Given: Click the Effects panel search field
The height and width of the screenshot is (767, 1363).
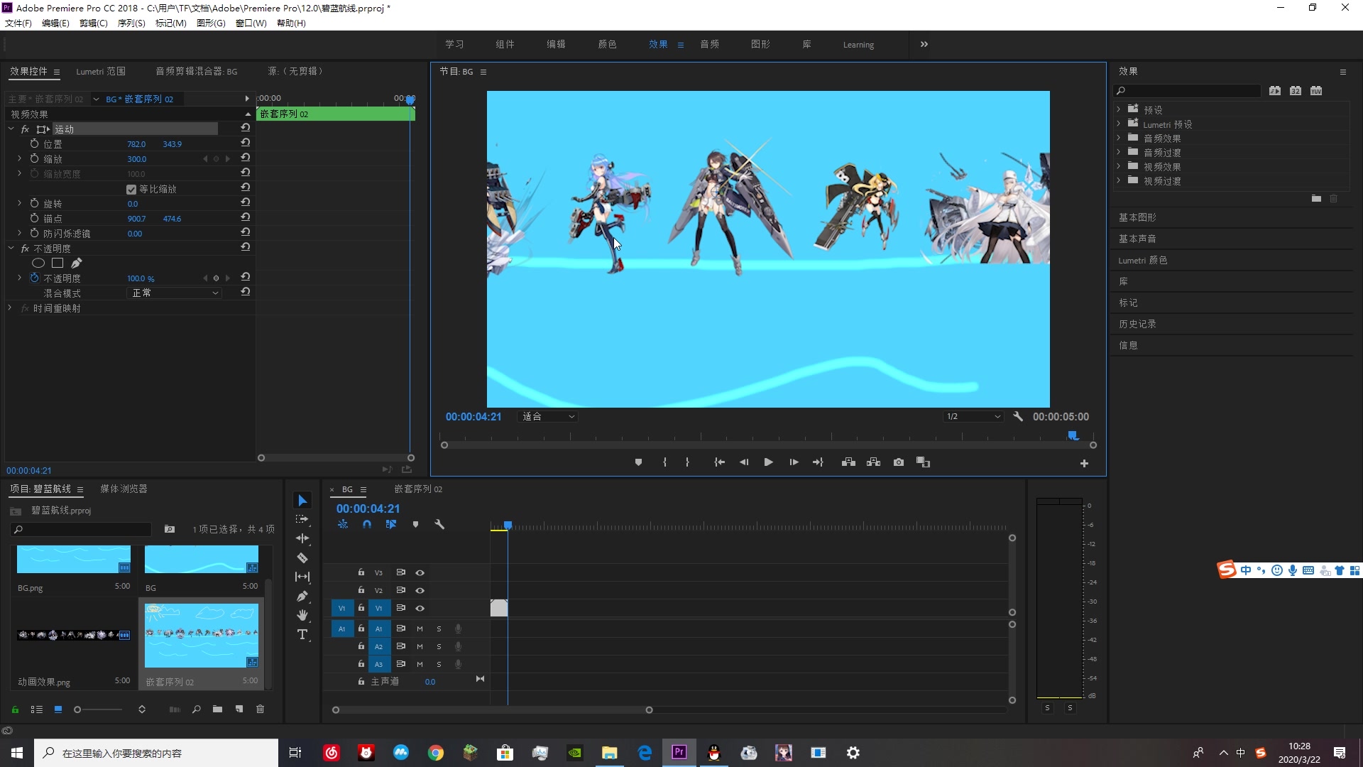Looking at the screenshot, I should click(x=1187, y=91).
